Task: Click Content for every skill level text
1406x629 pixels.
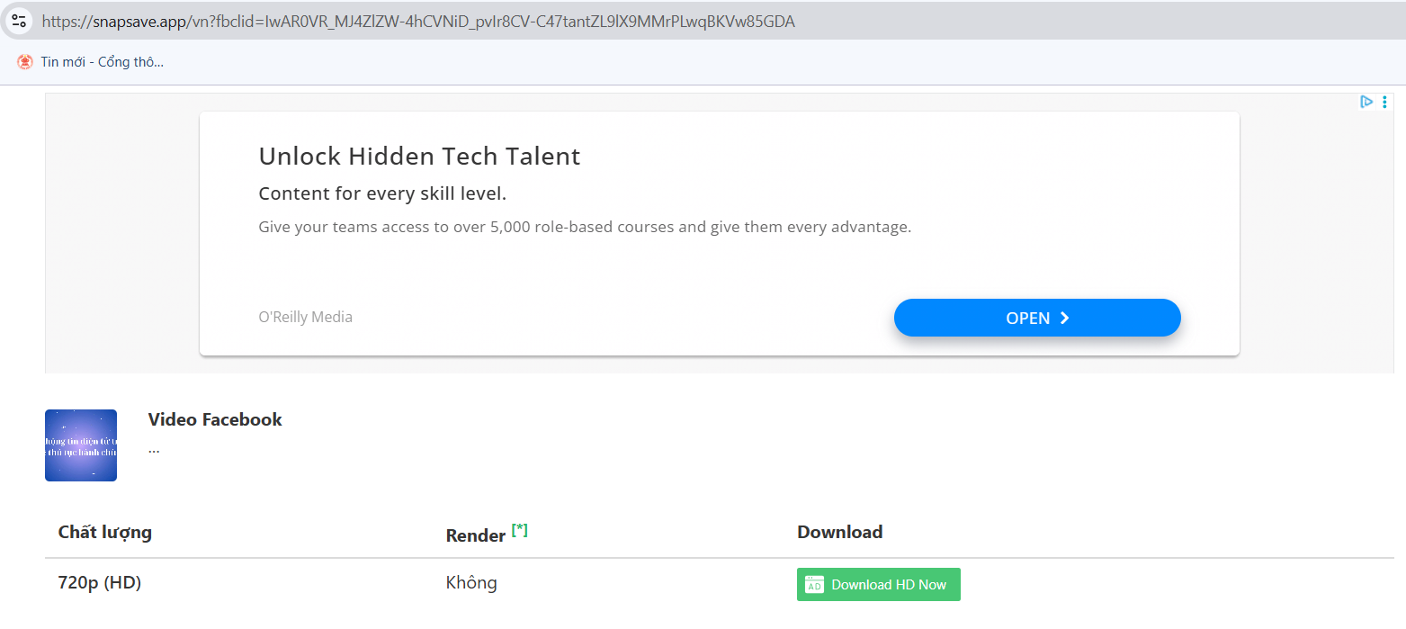Action: [x=382, y=193]
